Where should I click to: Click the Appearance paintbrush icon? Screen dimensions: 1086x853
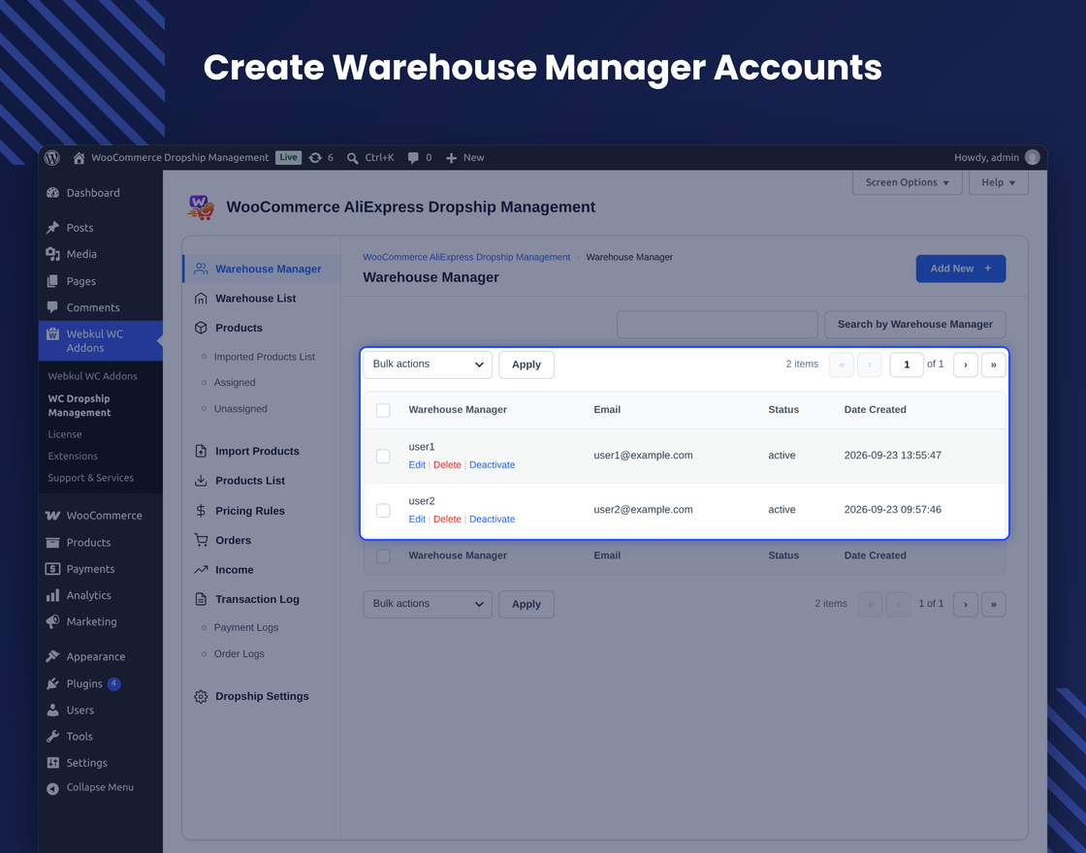tap(52, 656)
